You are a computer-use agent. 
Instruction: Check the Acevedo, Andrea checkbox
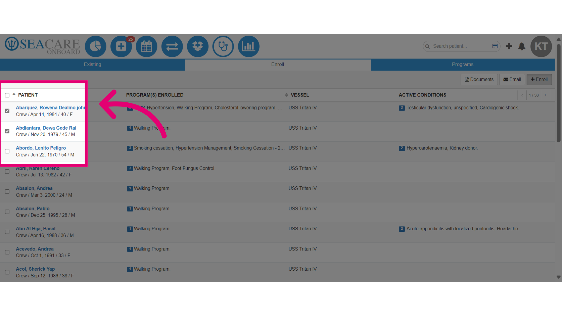pos(7,252)
